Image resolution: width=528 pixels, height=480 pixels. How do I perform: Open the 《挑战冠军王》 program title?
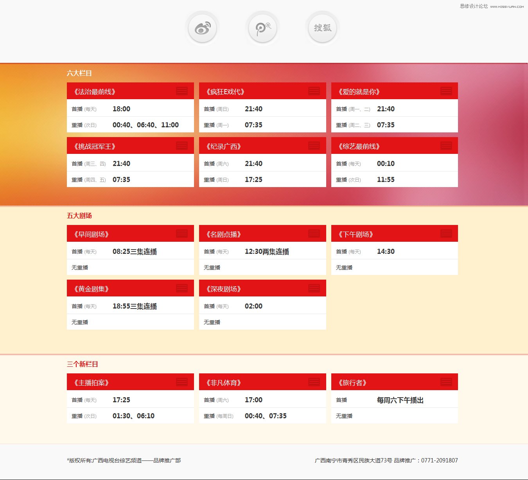(x=95, y=146)
